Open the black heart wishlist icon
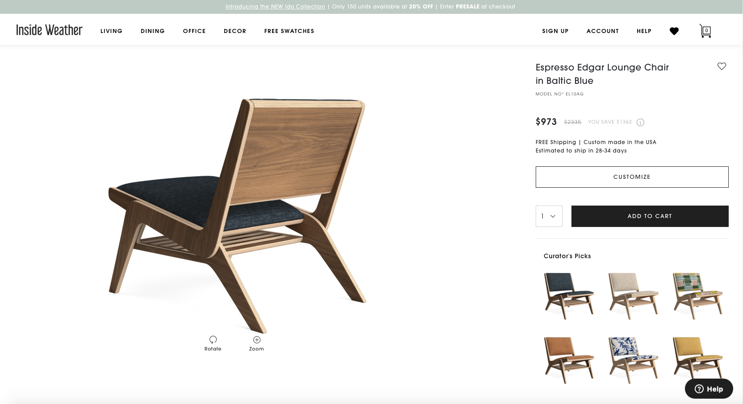743x404 pixels. [x=674, y=31]
